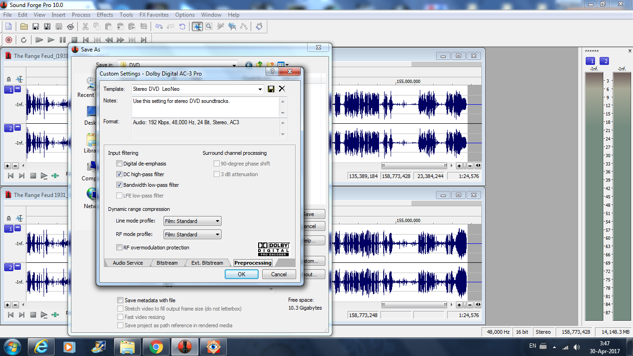Open the Template dropdown
This screenshot has width=633, height=356.
(260, 89)
